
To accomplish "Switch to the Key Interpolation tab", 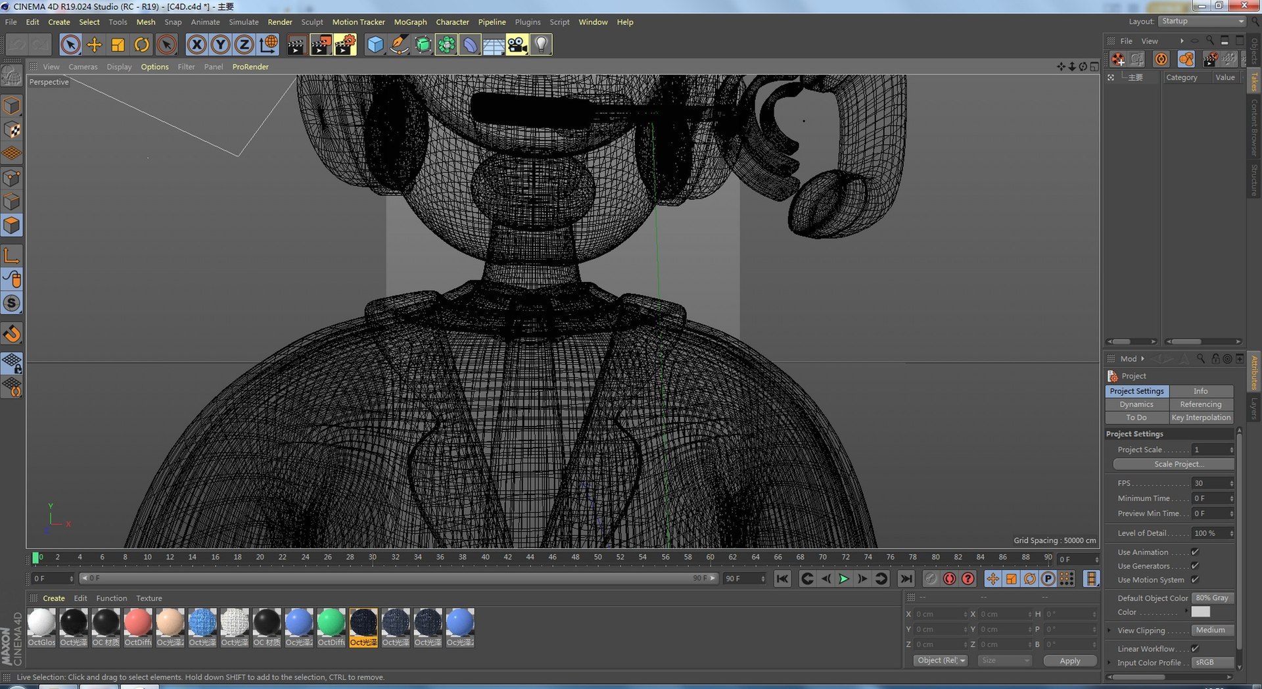I will tap(1201, 417).
